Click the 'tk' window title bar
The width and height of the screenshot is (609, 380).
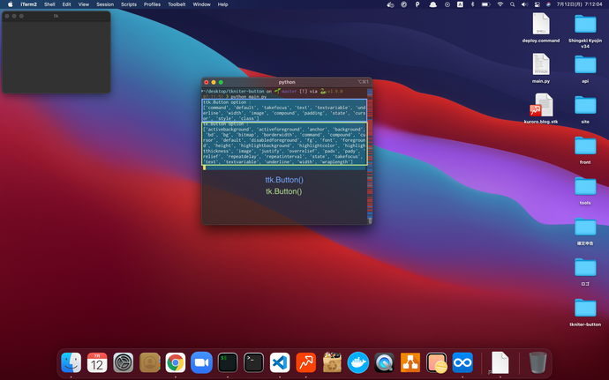(56, 16)
